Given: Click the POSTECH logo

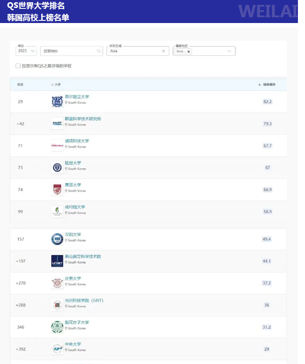Looking at the screenshot, I should click(57, 146).
